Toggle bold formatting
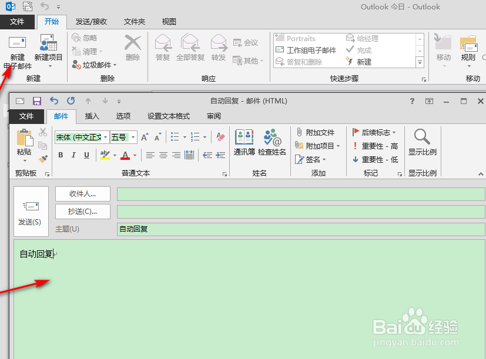The height and width of the screenshot is (359, 486). pyautogui.click(x=61, y=155)
